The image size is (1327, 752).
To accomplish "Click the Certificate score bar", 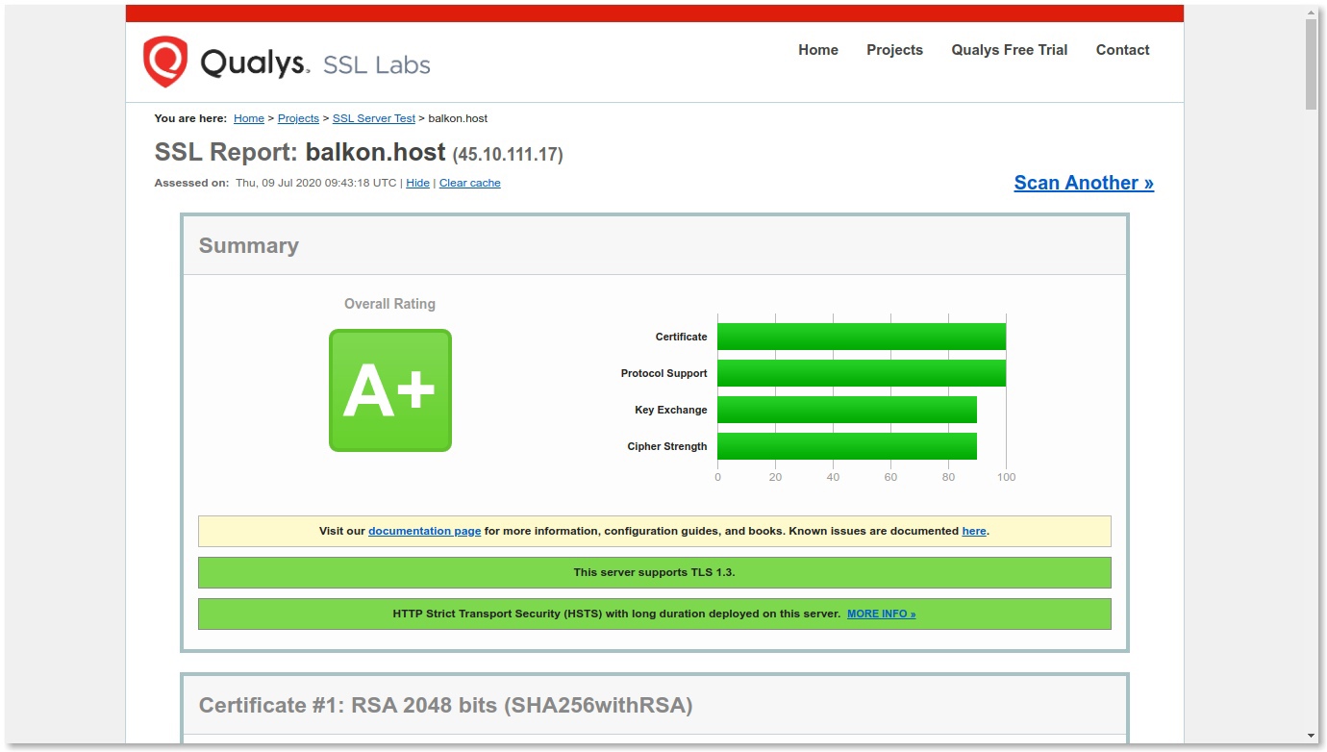I will [x=862, y=337].
